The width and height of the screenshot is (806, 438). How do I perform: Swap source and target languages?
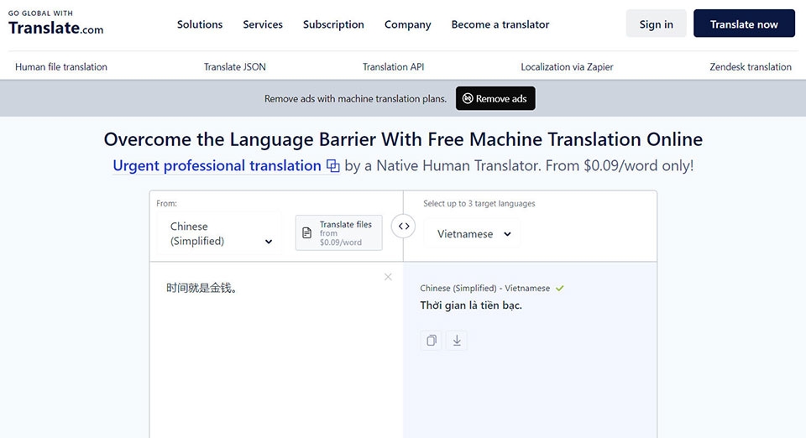tap(404, 226)
